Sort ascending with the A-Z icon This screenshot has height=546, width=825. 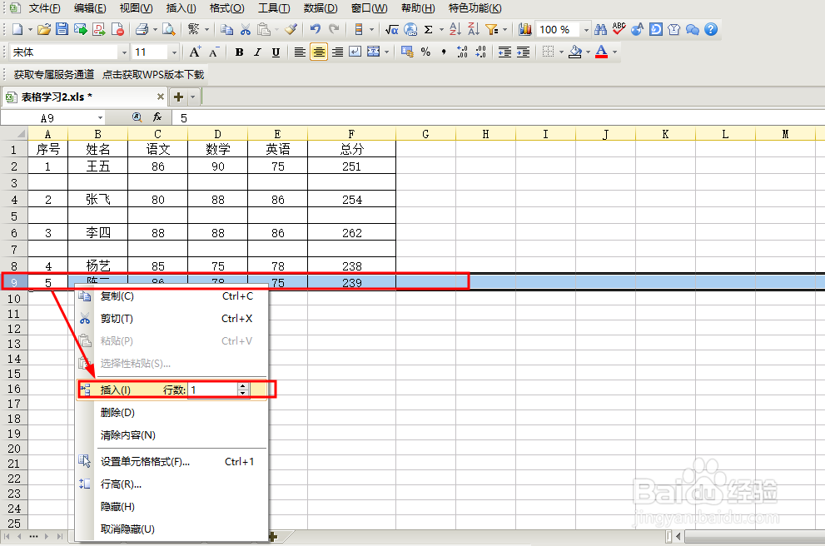click(455, 29)
